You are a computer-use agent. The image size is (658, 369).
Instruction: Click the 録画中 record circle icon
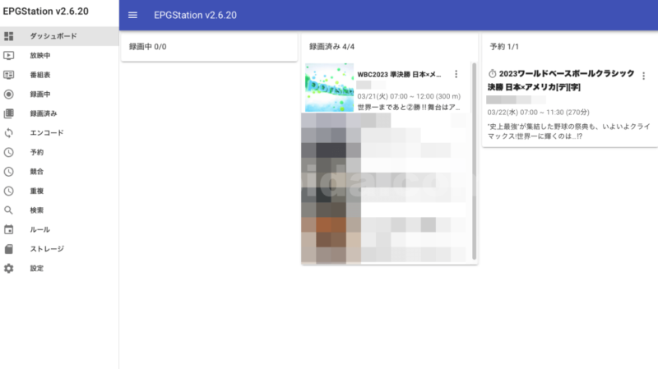point(9,95)
